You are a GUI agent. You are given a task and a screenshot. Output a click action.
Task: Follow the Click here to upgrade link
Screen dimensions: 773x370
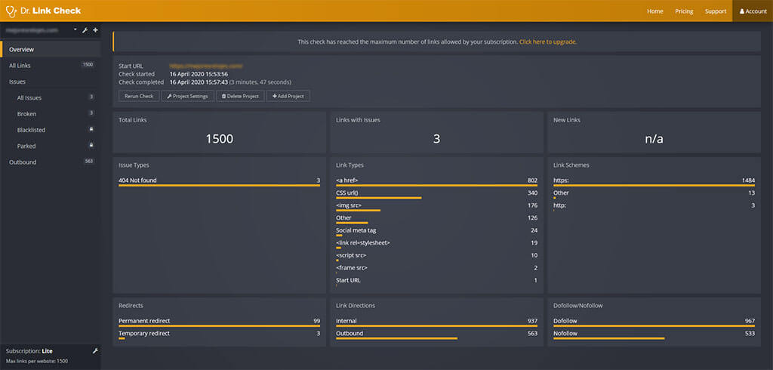[548, 42]
